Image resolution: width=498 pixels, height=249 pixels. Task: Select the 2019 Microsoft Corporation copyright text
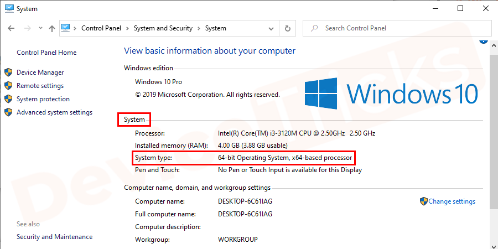207,95
